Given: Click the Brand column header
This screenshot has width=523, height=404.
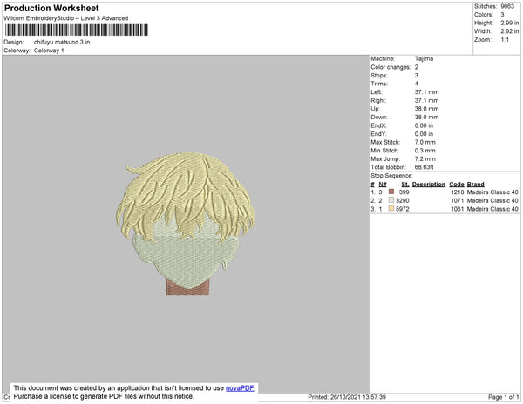Looking at the screenshot, I should pos(475,185).
